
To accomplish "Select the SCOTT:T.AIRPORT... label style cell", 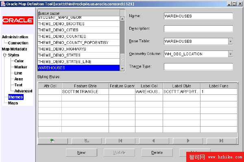I will (182, 92).
